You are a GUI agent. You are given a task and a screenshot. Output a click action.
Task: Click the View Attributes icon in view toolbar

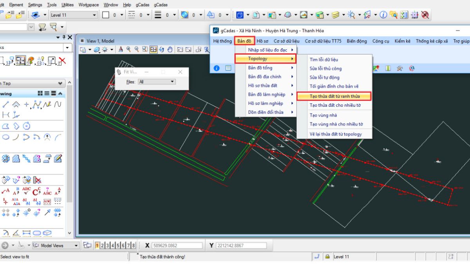point(83,50)
